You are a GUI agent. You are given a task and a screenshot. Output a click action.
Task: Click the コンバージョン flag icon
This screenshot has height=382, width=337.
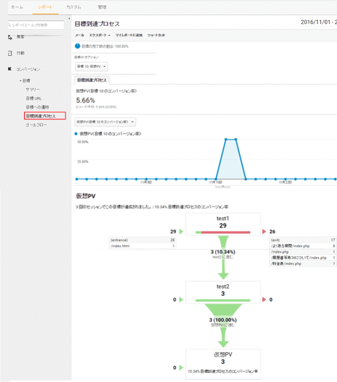click(x=10, y=69)
